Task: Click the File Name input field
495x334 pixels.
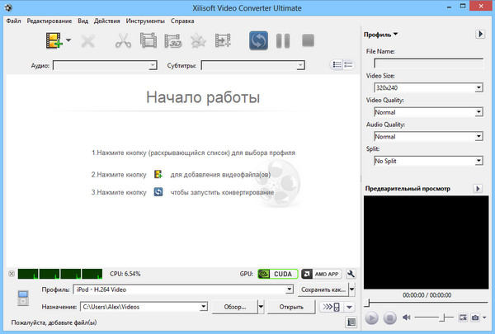Action: pyautogui.click(x=428, y=62)
